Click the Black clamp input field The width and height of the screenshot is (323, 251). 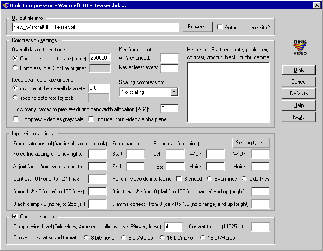(x=97, y=204)
